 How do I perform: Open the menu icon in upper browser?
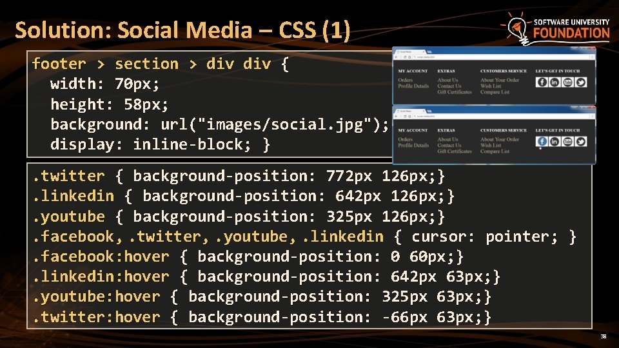[592, 57]
